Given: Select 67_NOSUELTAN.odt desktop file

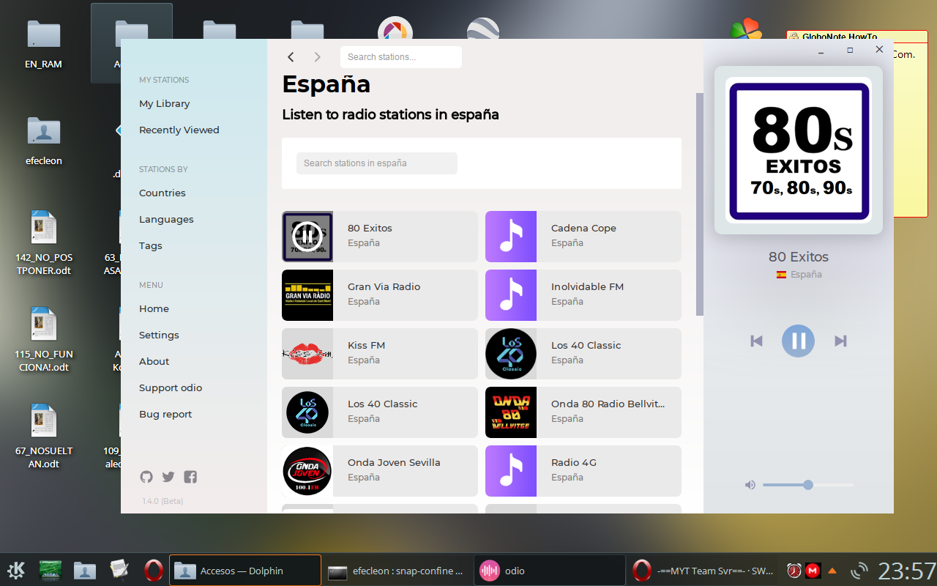Looking at the screenshot, I should pos(44,436).
